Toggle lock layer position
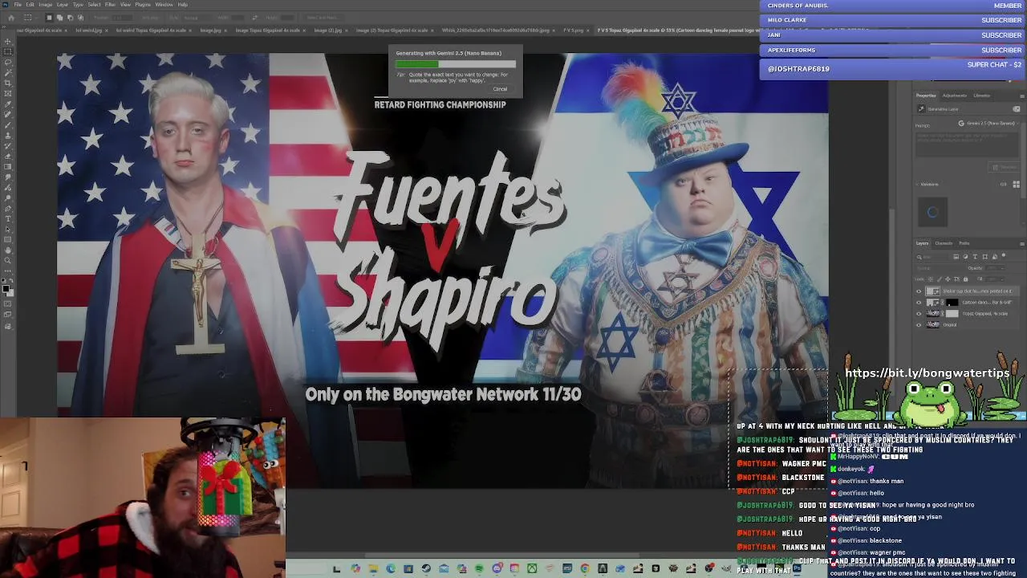The height and width of the screenshot is (578, 1027). tap(948, 279)
